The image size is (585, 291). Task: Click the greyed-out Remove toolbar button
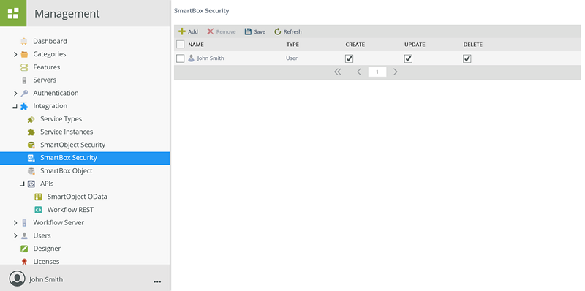(x=222, y=31)
